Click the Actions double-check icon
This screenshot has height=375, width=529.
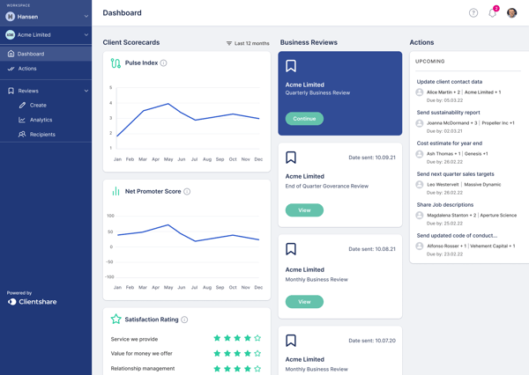click(11, 69)
